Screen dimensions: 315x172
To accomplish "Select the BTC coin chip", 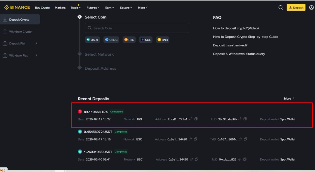I will (x=129, y=40).
